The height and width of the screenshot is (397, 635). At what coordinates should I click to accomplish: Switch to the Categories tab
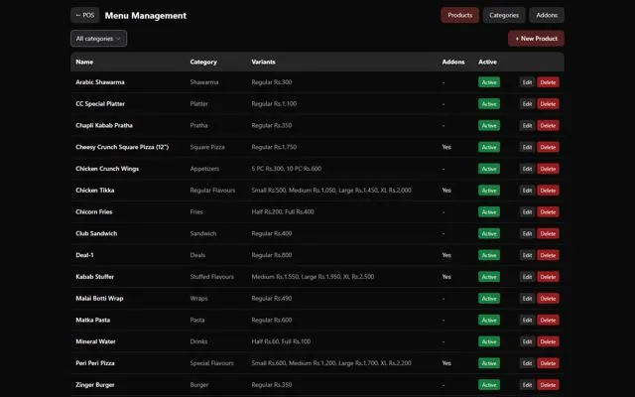click(x=504, y=15)
